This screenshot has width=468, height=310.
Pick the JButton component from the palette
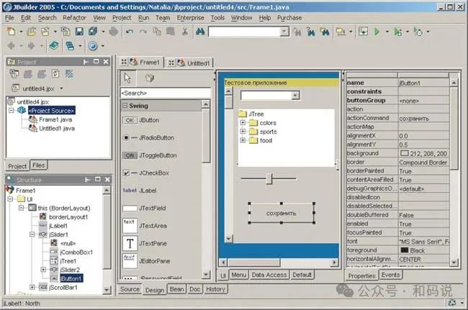(141, 120)
